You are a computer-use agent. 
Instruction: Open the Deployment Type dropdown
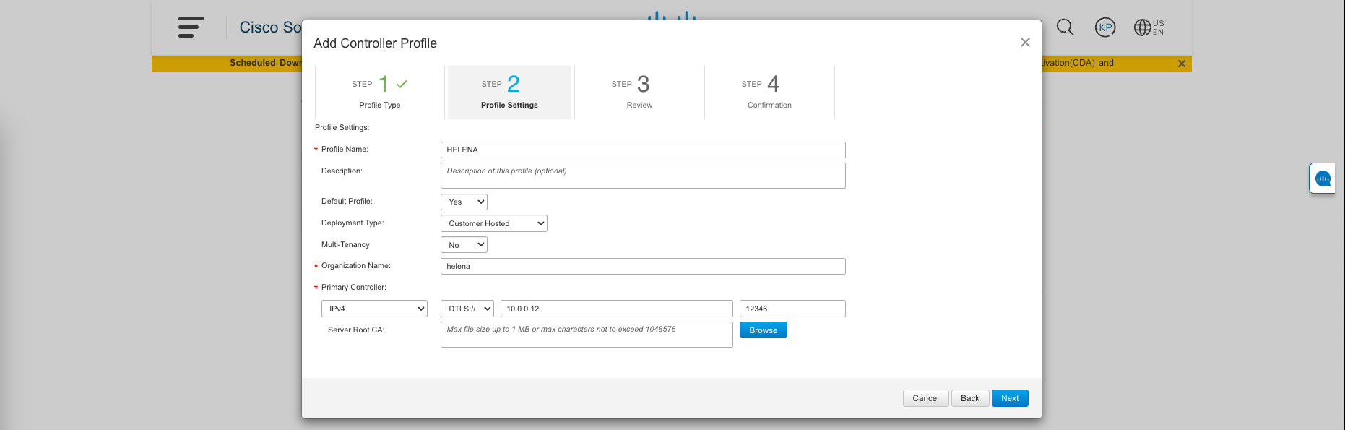coord(493,223)
